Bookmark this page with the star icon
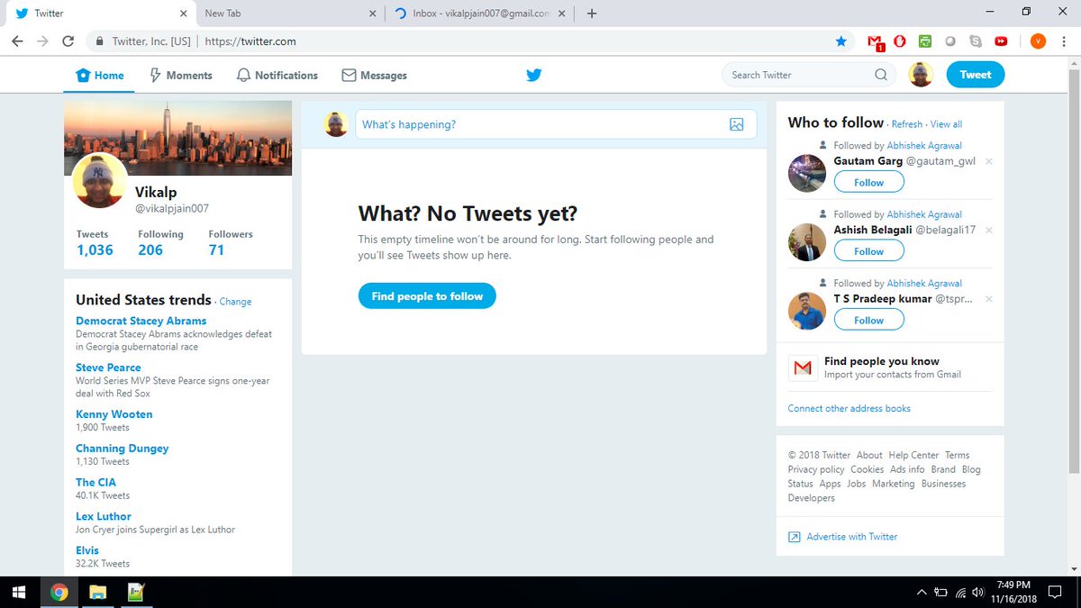This screenshot has width=1081, height=608. (x=841, y=41)
